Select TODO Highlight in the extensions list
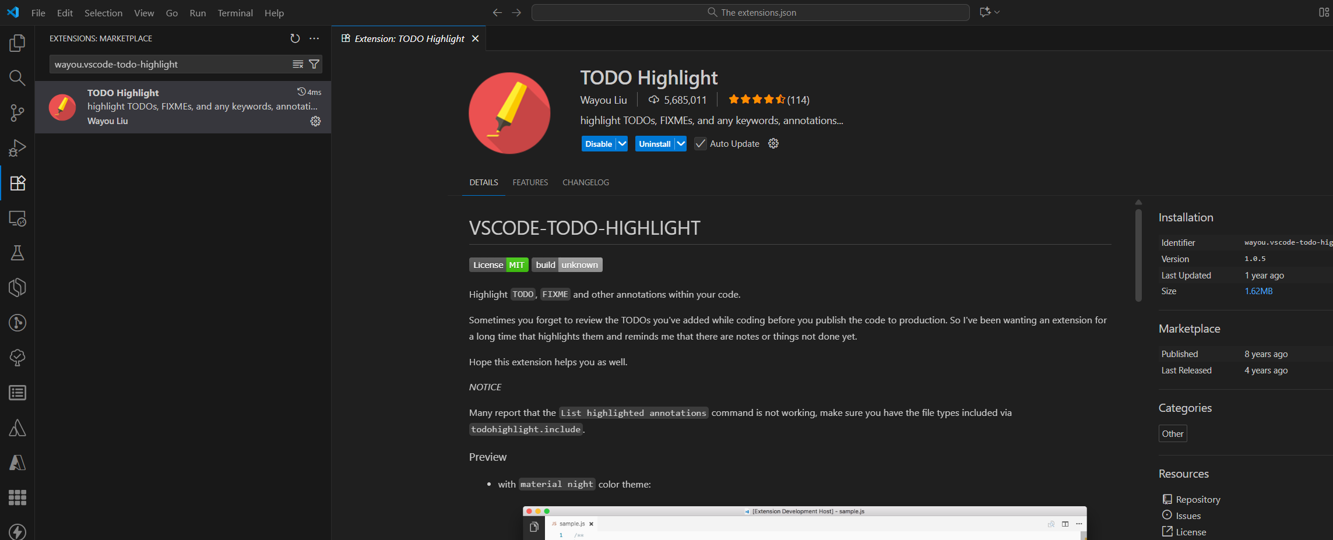 (x=183, y=107)
